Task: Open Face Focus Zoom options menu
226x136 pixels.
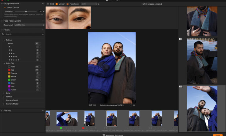Action: 43,21
